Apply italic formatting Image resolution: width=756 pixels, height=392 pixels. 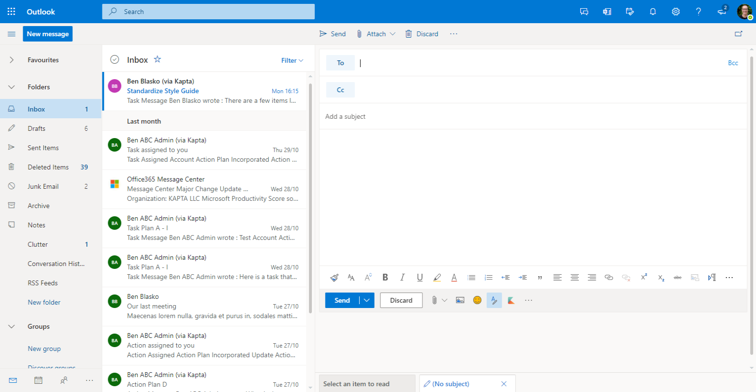click(402, 278)
